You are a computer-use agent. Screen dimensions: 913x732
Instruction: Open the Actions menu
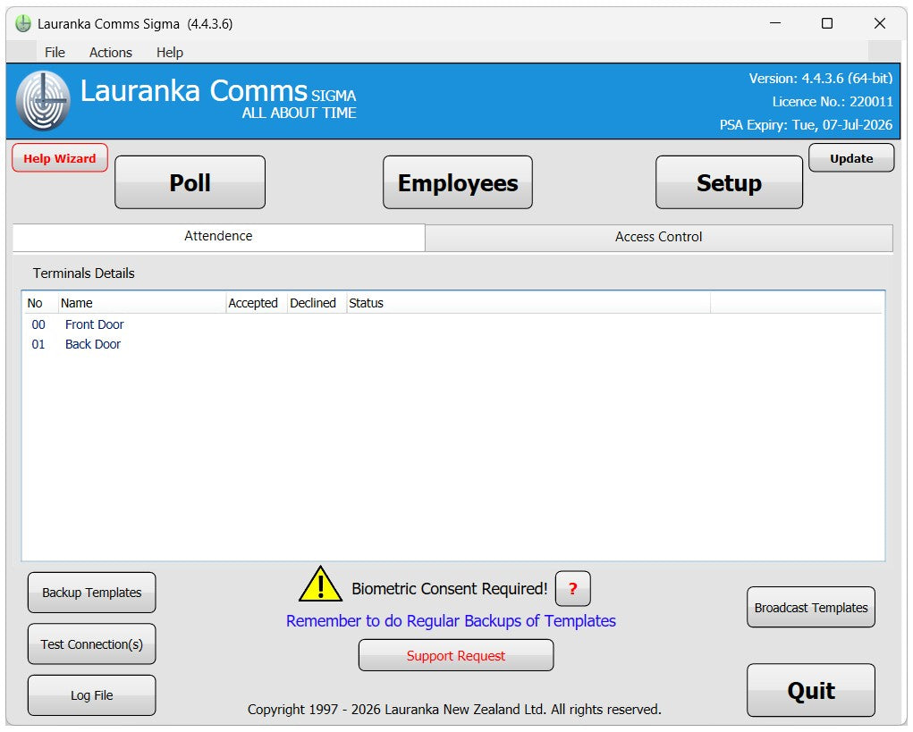tap(111, 53)
